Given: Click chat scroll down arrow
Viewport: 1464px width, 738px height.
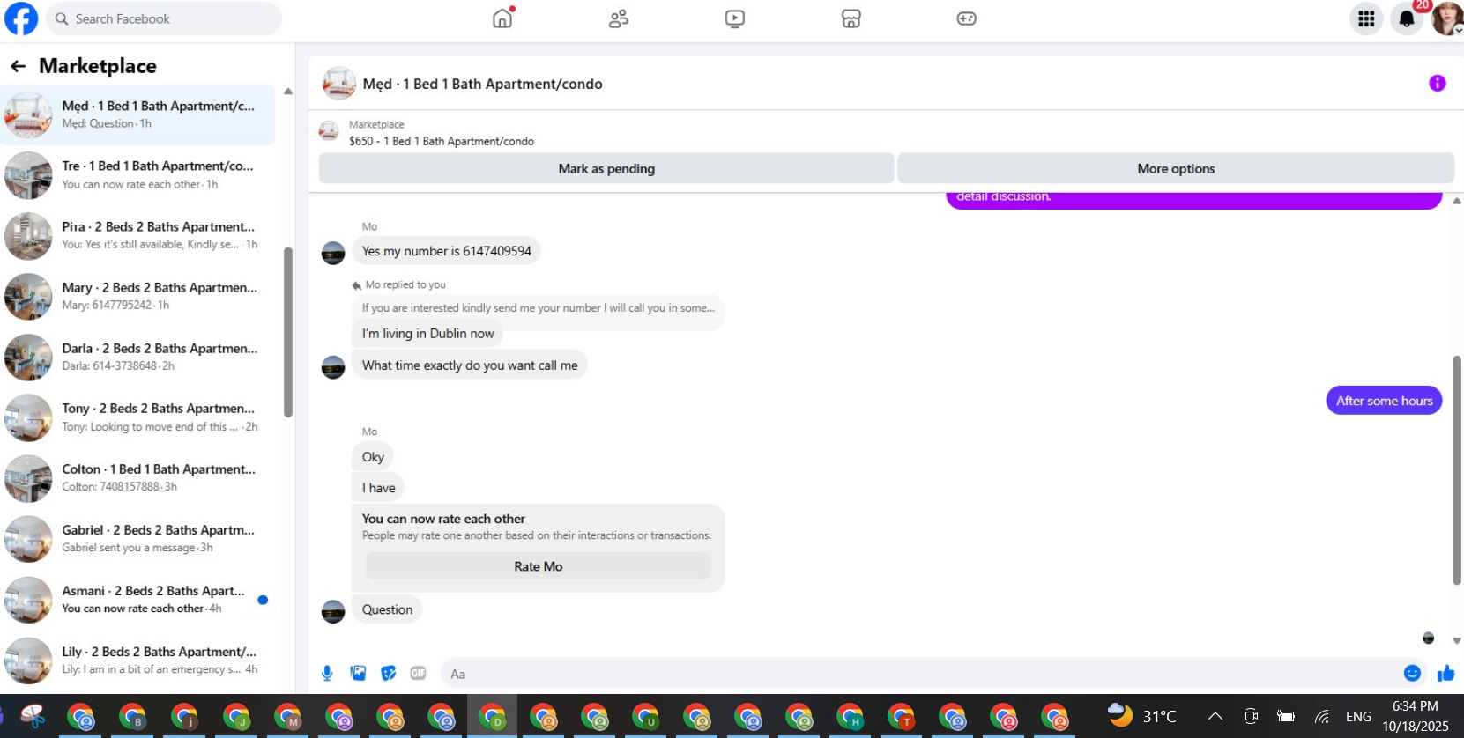Looking at the screenshot, I should (1456, 641).
